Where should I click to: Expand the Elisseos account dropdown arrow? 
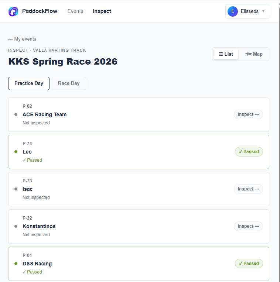click(x=263, y=11)
